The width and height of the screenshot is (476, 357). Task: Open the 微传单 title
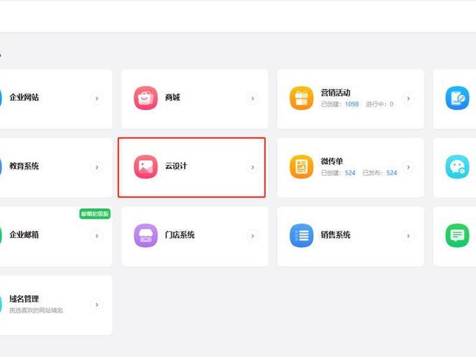tap(332, 161)
